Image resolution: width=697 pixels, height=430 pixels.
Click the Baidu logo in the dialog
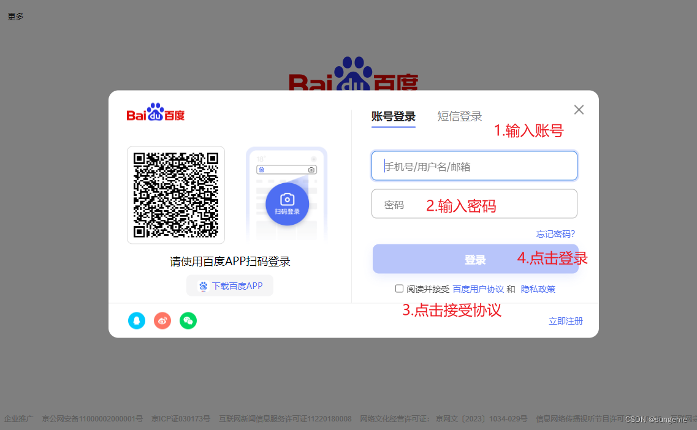click(156, 112)
